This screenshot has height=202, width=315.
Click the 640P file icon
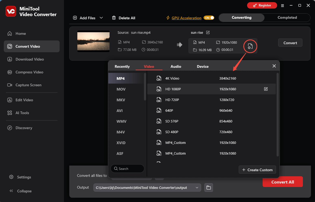pyautogui.click(x=159, y=110)
